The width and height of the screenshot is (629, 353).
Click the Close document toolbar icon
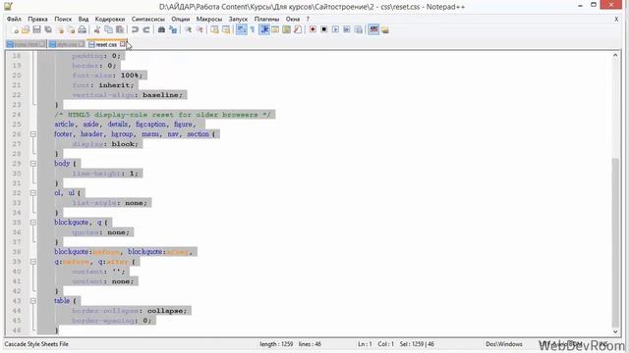click(60, 29)
